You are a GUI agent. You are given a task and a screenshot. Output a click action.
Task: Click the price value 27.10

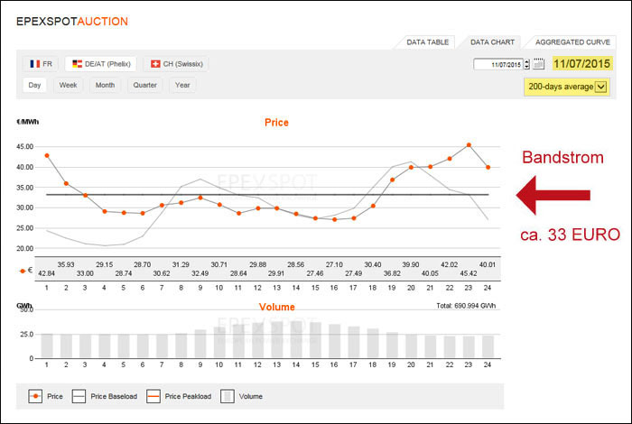pos(334,264)
